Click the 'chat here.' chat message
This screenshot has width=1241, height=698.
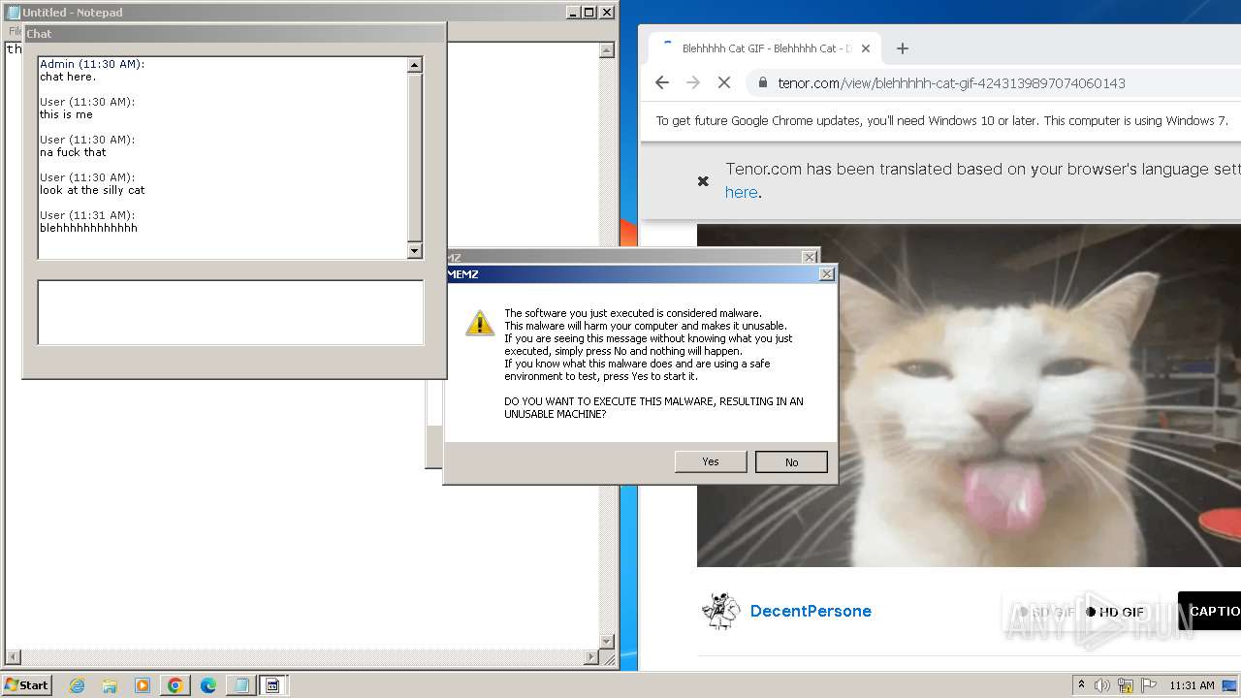click(x=68, y=77)
